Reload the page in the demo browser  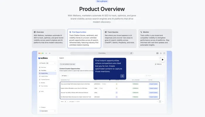[x=131, y=53]
